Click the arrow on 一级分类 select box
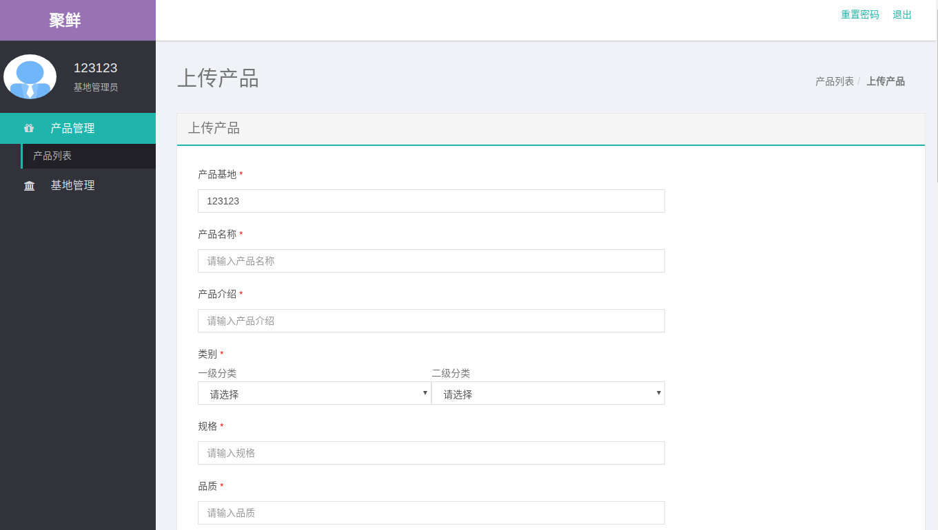Image resolution: width=938 pixels, height=530 pixels. [x=425, y=393]
